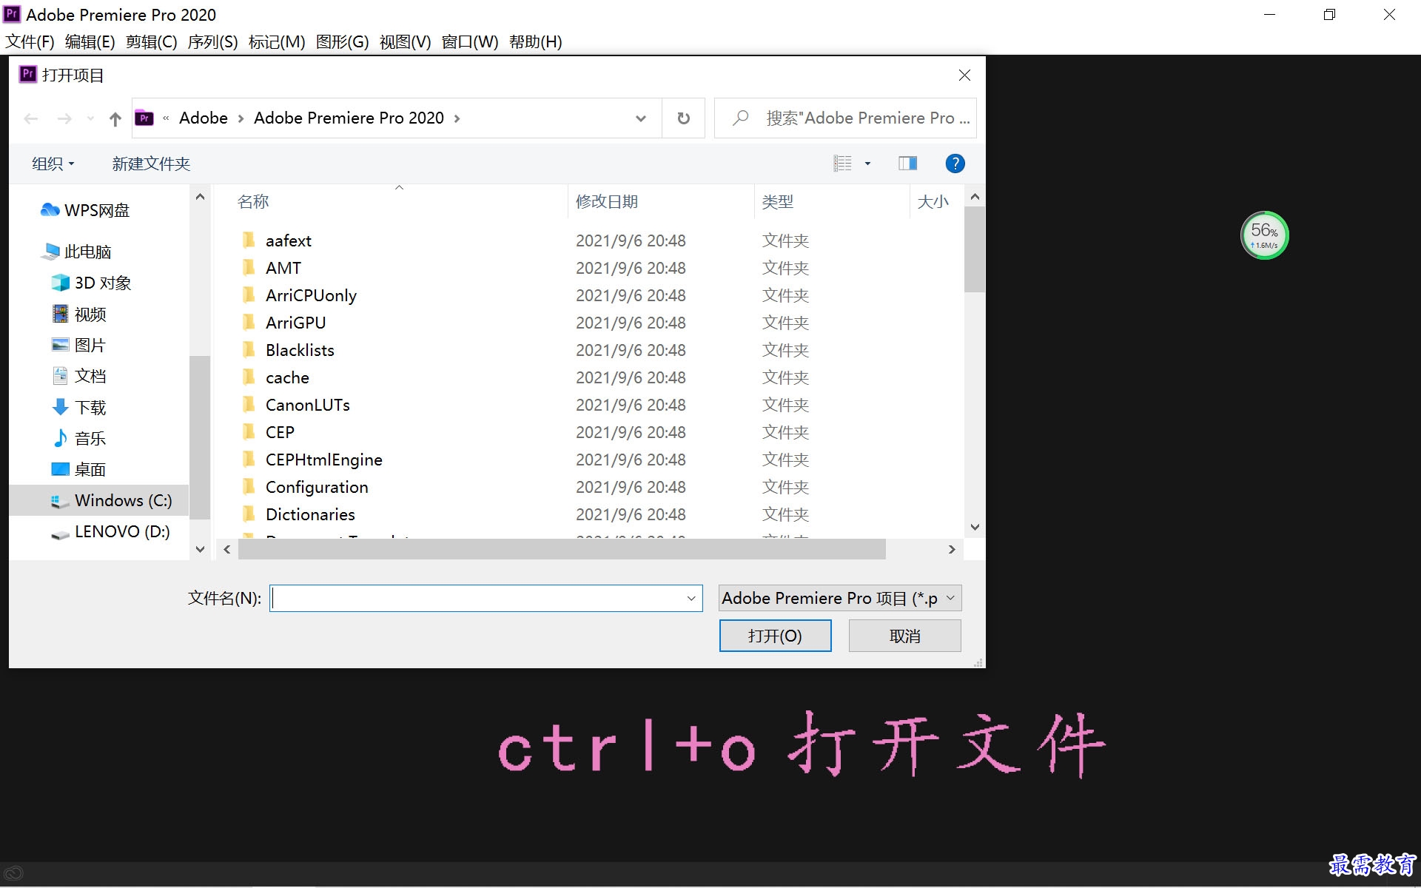Open 下载 folder in the sidebar

click(x=79, y=408)
